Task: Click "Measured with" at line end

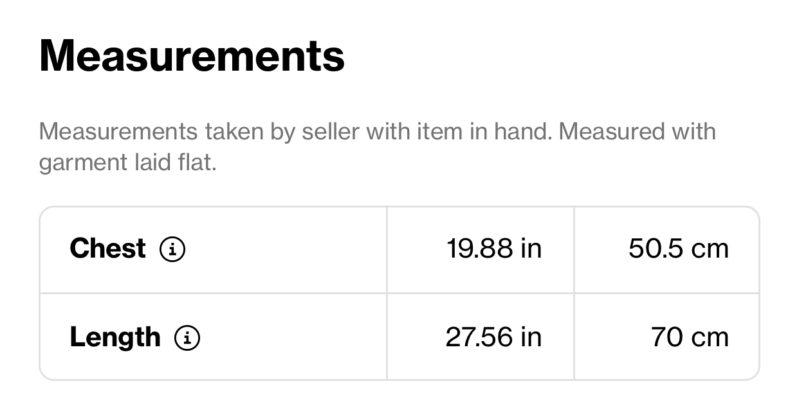Action: coord(637,132)
